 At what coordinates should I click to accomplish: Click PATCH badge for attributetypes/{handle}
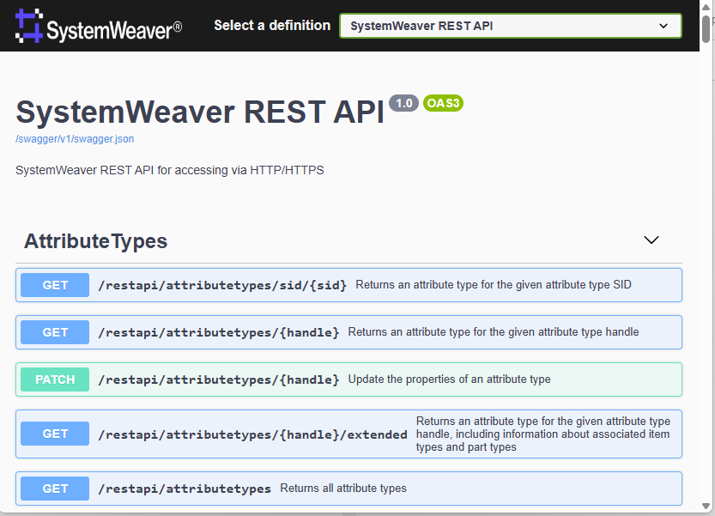pos(55,379)
